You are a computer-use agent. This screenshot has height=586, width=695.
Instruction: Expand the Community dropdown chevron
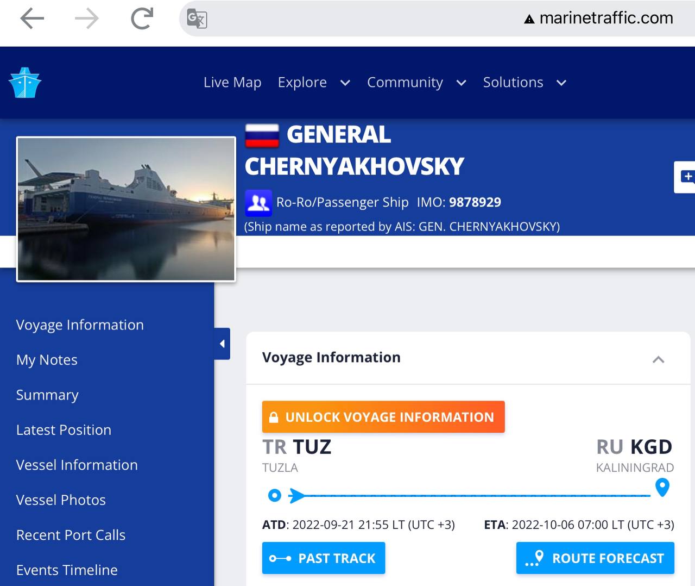click(462, 83)
